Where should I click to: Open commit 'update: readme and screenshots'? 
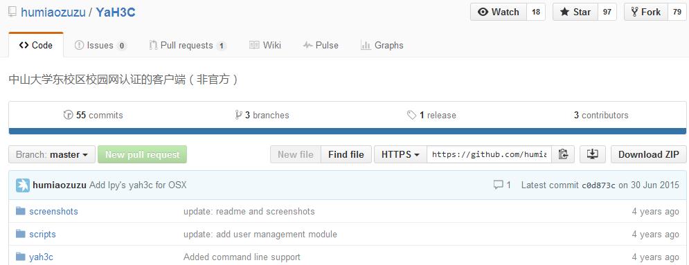tap(249, 212)
